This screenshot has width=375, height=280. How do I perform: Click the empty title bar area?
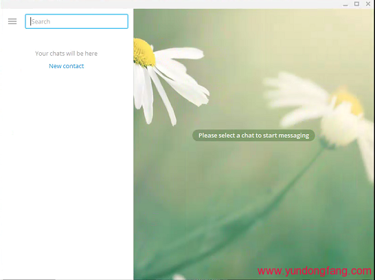[x=168, y=4]
